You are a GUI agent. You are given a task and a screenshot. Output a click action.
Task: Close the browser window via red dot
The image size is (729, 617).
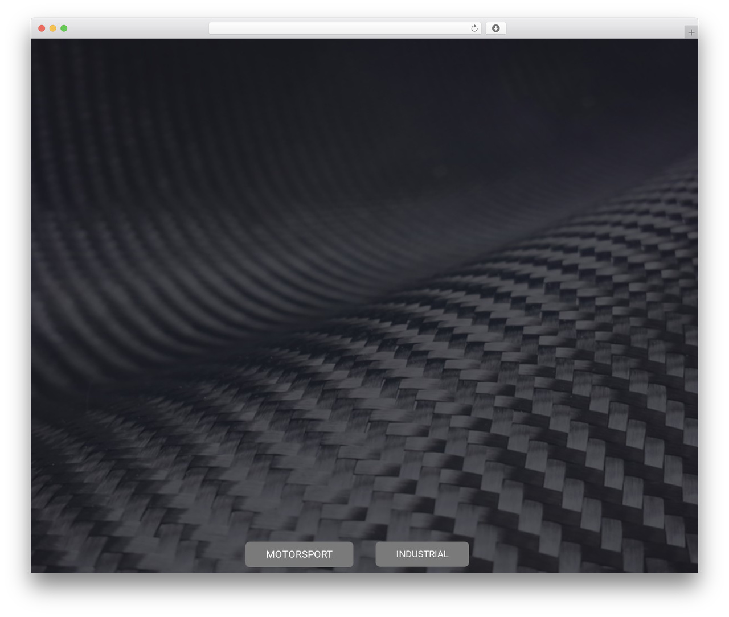[x=42, y=28]
